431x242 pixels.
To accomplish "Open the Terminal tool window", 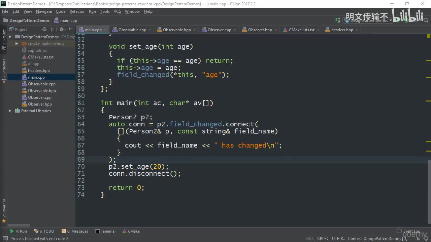I will (105, 231).
